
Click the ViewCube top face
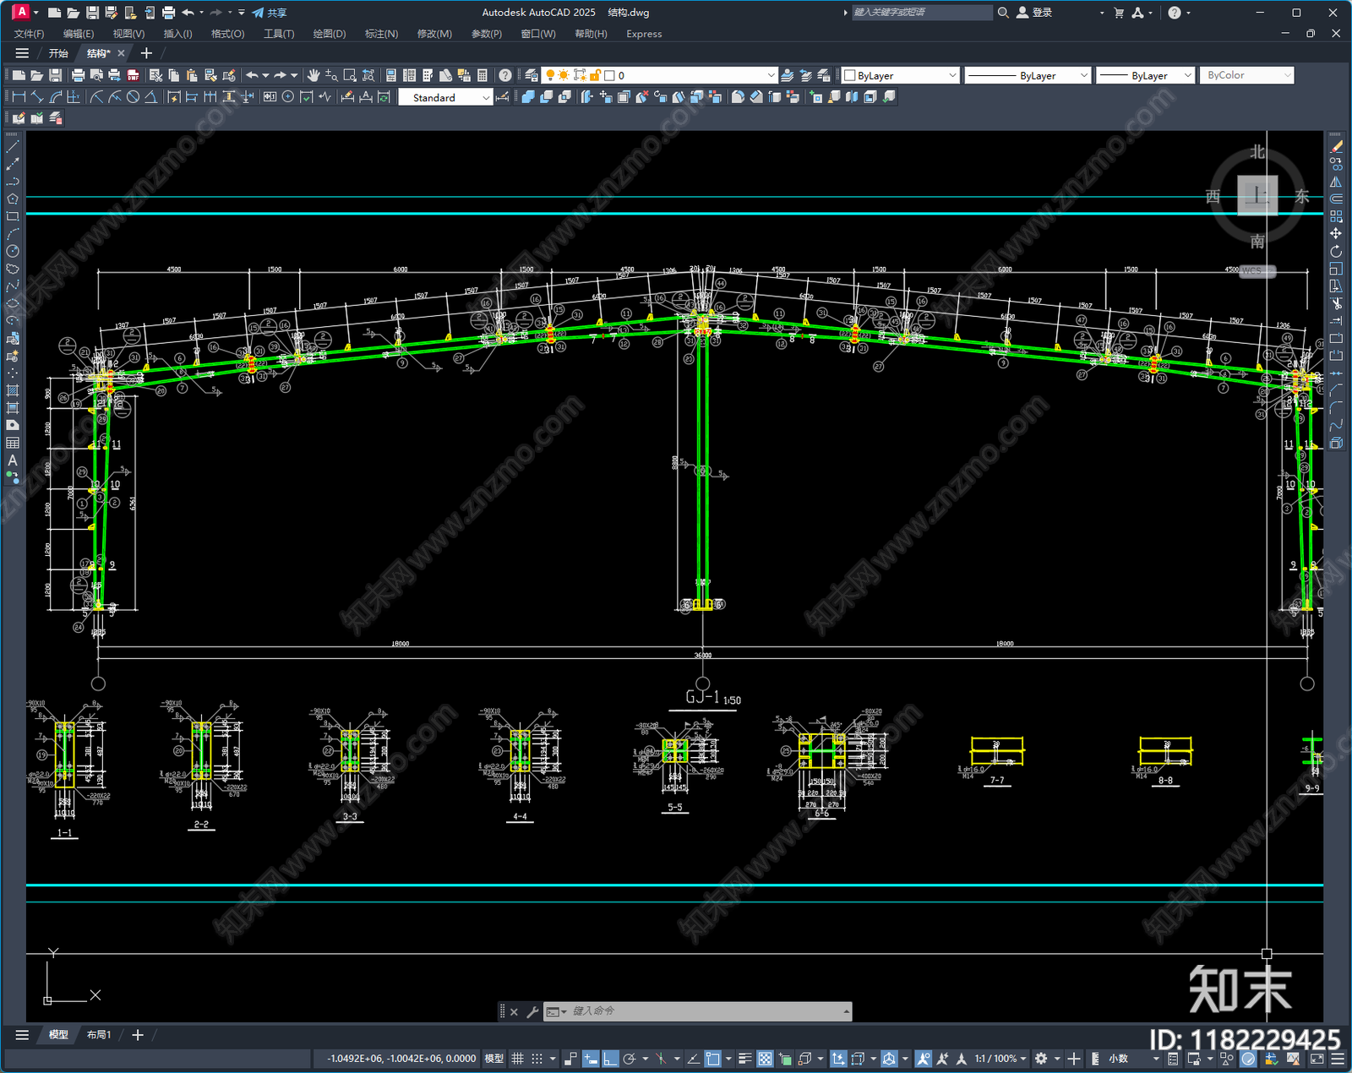1257,196
